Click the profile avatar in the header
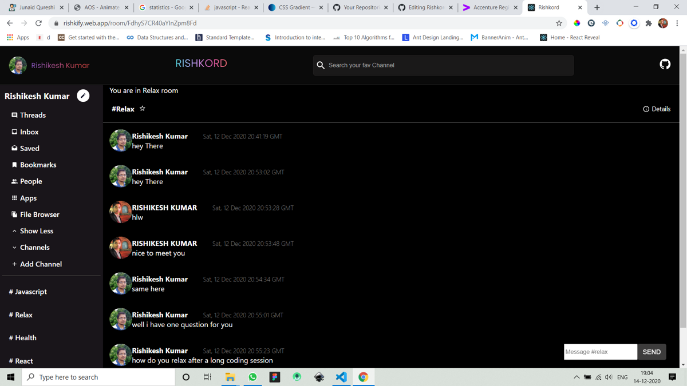 [x=18, y=65]
